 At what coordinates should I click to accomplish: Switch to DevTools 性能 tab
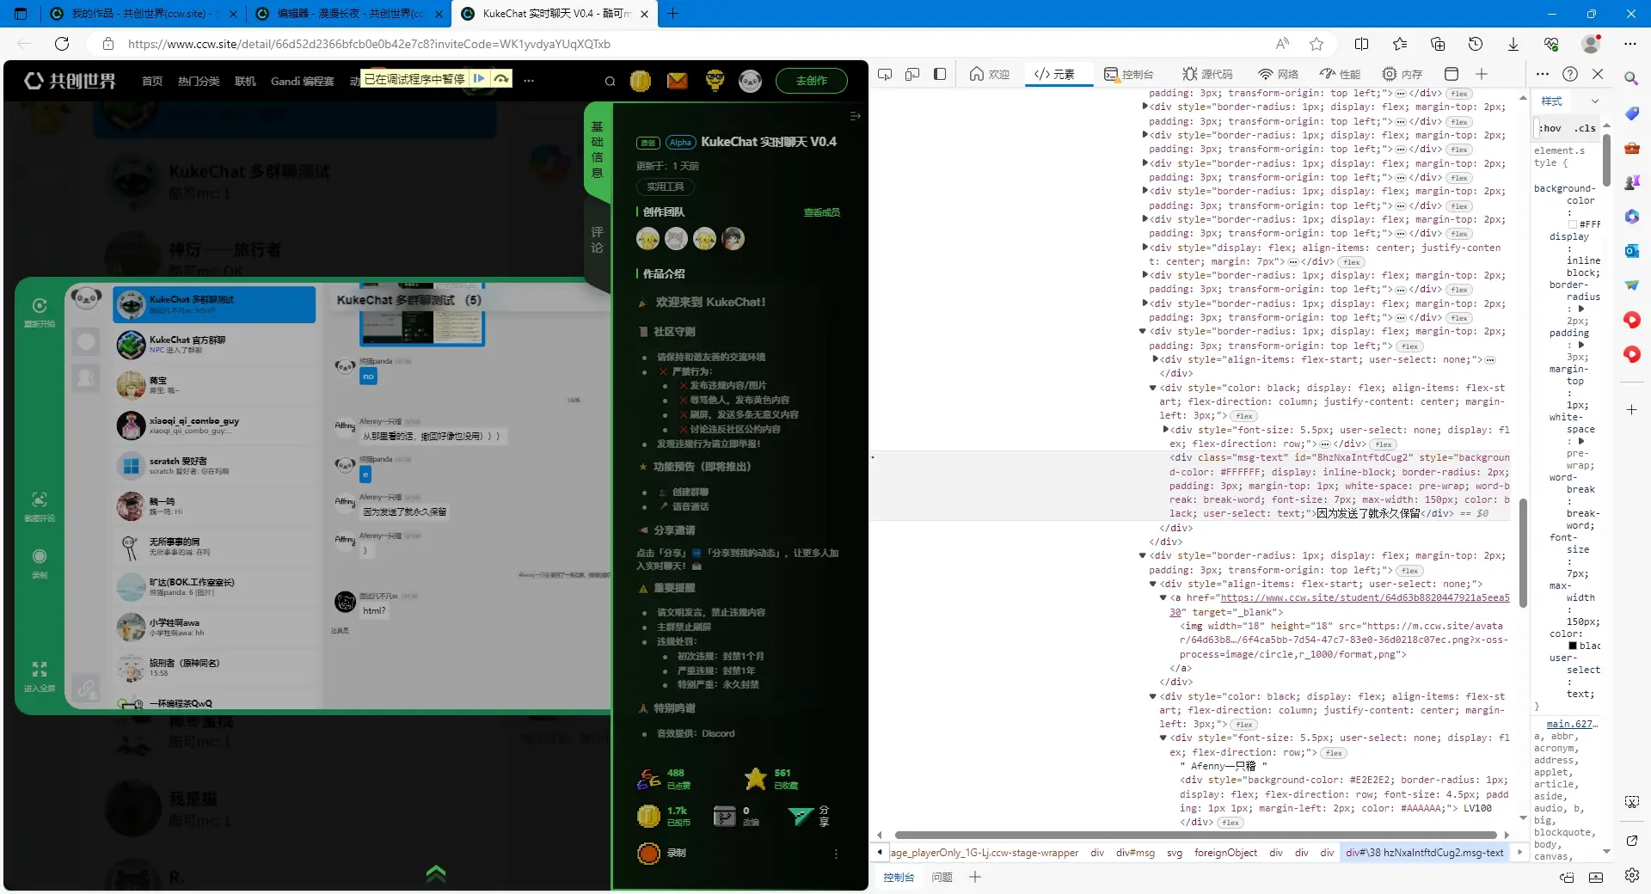coord(1341,74)
